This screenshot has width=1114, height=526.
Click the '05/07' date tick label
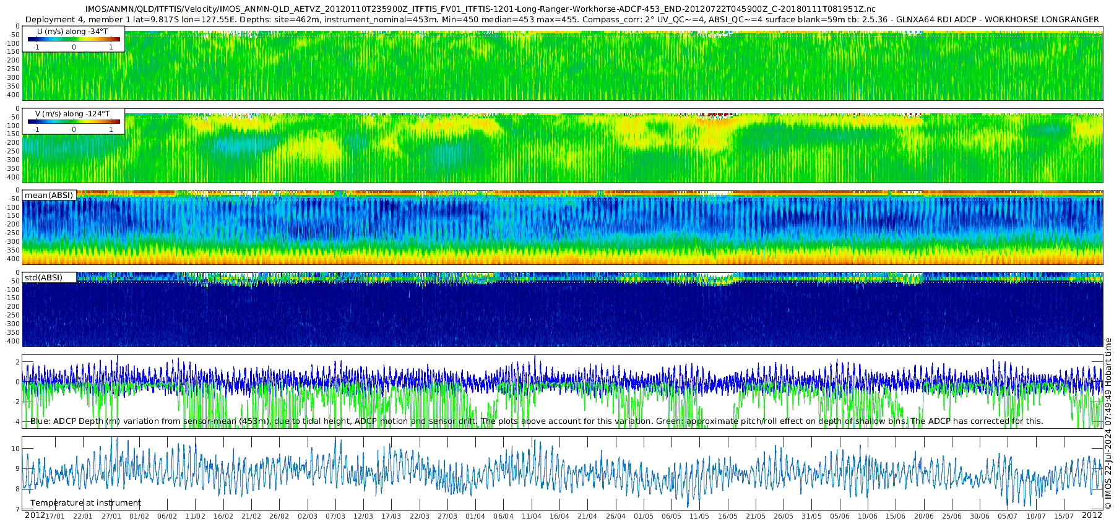(x=1008, y=516)
